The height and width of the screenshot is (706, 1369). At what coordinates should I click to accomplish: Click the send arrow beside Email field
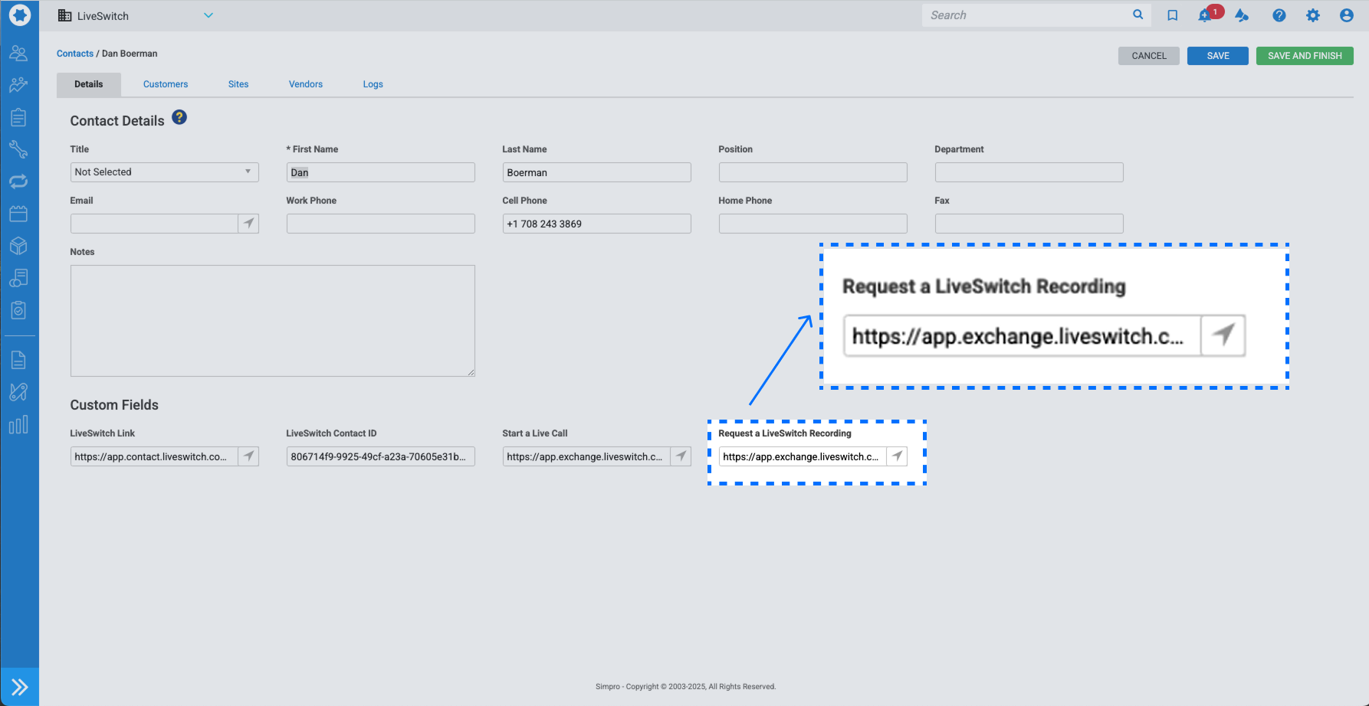pos(248,224)
